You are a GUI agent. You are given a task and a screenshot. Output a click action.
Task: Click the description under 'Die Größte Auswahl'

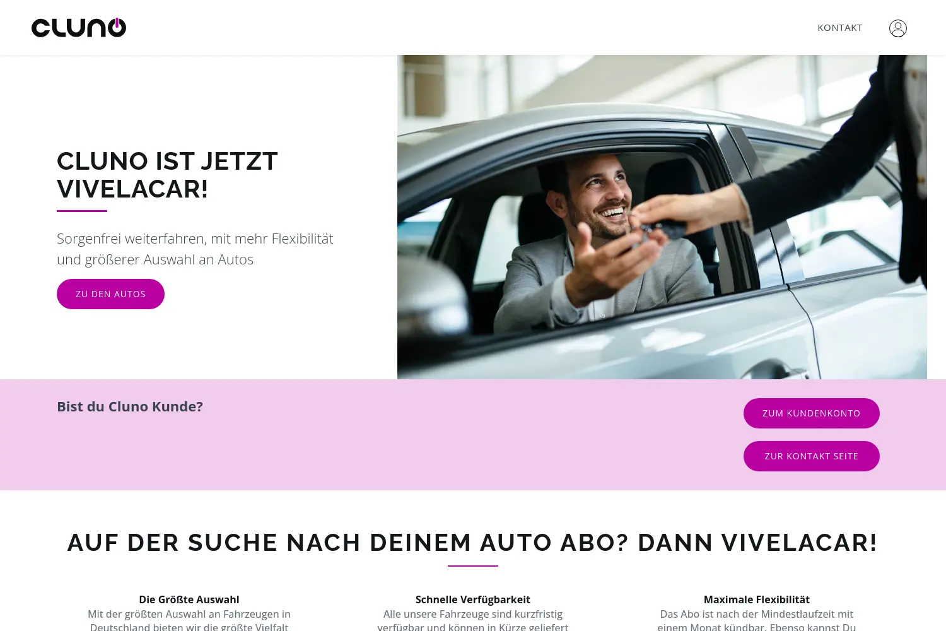click(189, 620)
